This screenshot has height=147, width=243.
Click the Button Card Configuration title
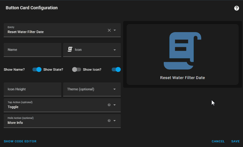[32, 8]
